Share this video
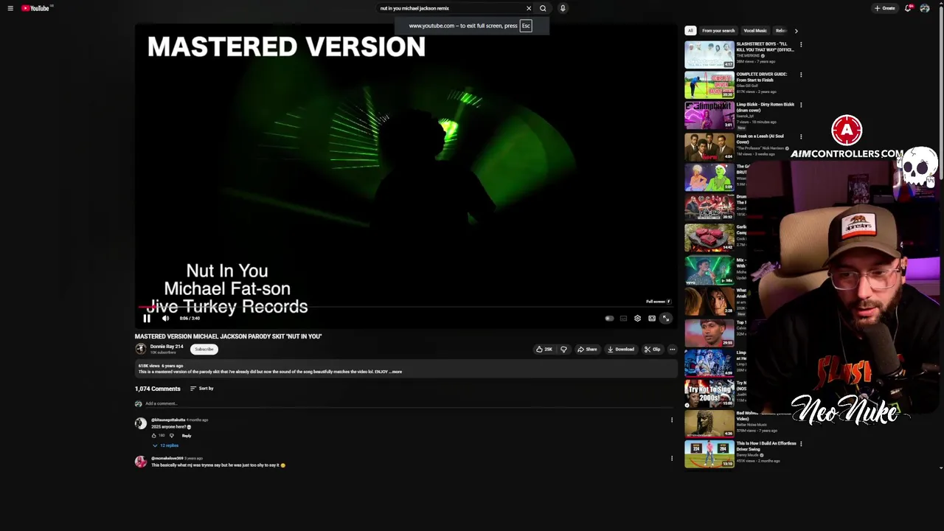The image size is (944, 531). point(587,350)
